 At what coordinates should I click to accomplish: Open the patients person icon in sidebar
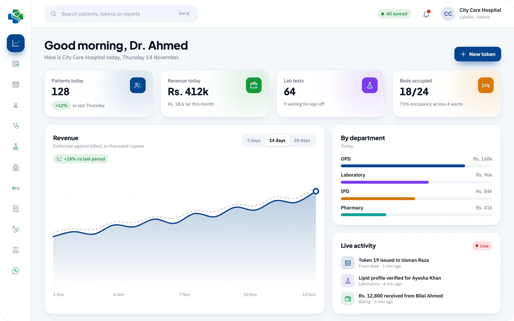(x=16, y=105)
